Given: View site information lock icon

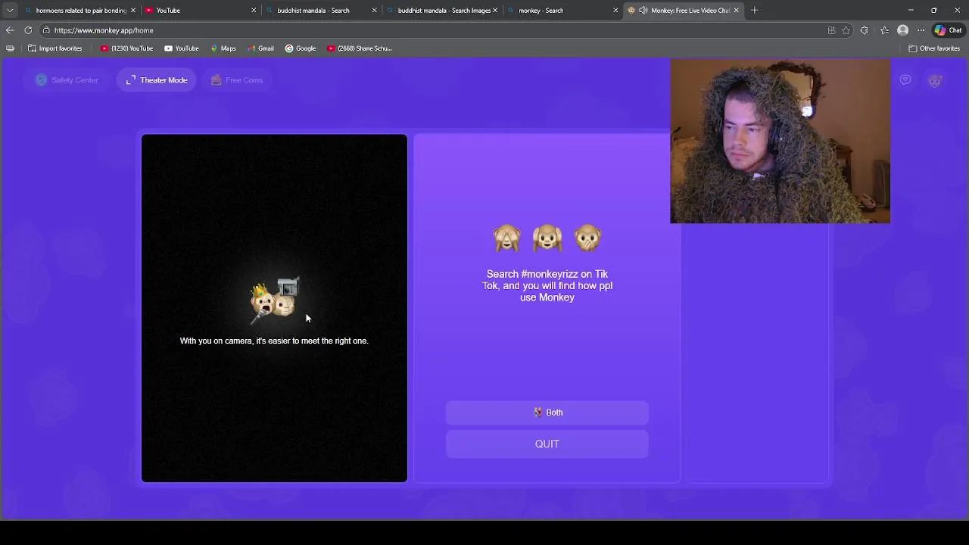Looking at the screenshot, I should [46, 30].
